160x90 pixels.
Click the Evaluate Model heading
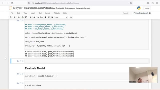coord(35,68)
